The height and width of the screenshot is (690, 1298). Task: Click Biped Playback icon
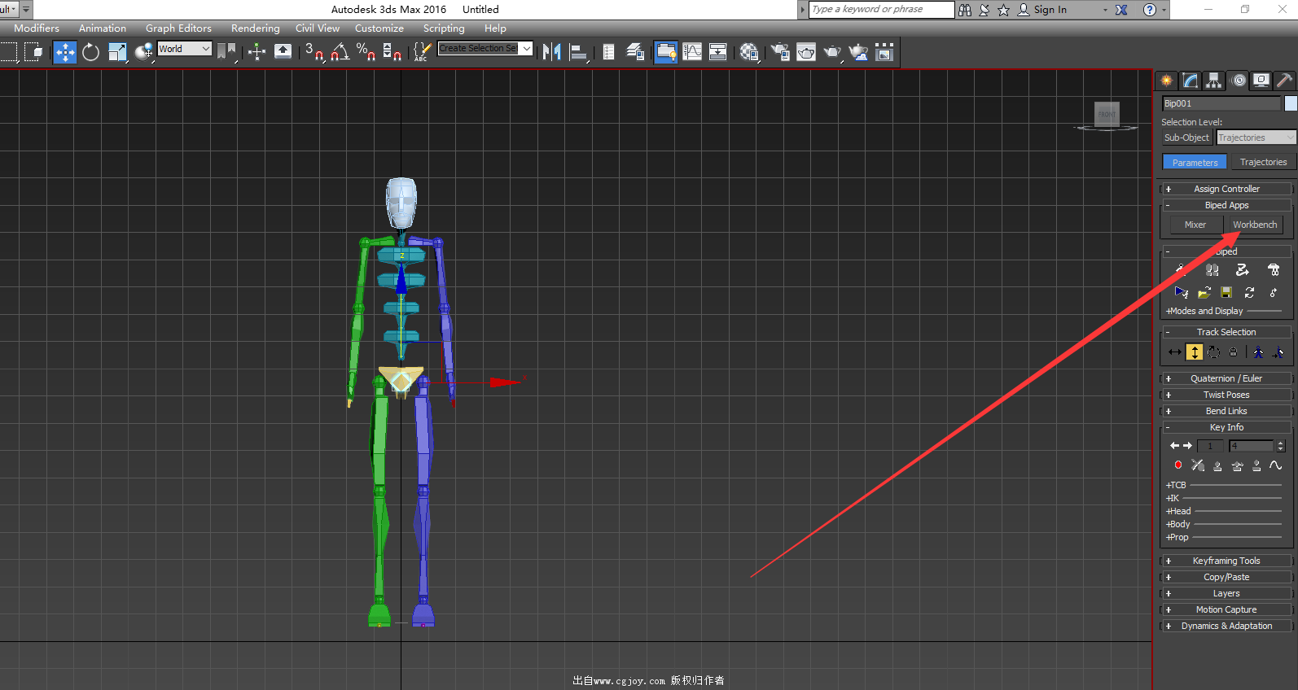[x=1181, y=292]
